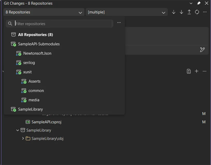The image size is (211, 165).
Task: Click the Push up-arrow icon
Action: pos(189,12)
